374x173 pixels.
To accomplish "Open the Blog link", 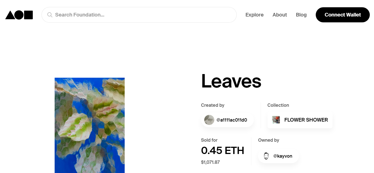I will point(301,15).
